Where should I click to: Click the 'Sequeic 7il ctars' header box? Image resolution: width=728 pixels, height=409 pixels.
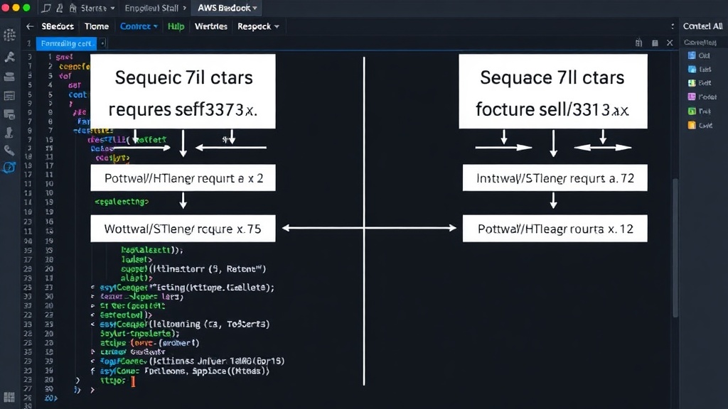(x=183, y=92)
